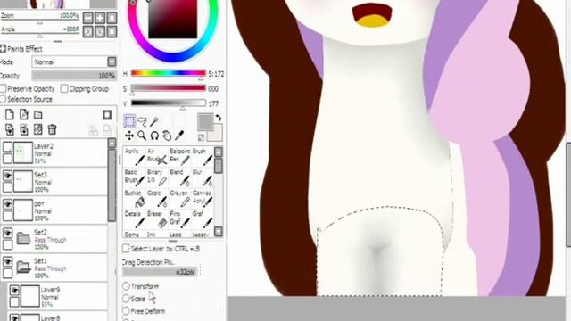571x321 pixels.
Task: Select the Transform radio button
Action: 126,286
